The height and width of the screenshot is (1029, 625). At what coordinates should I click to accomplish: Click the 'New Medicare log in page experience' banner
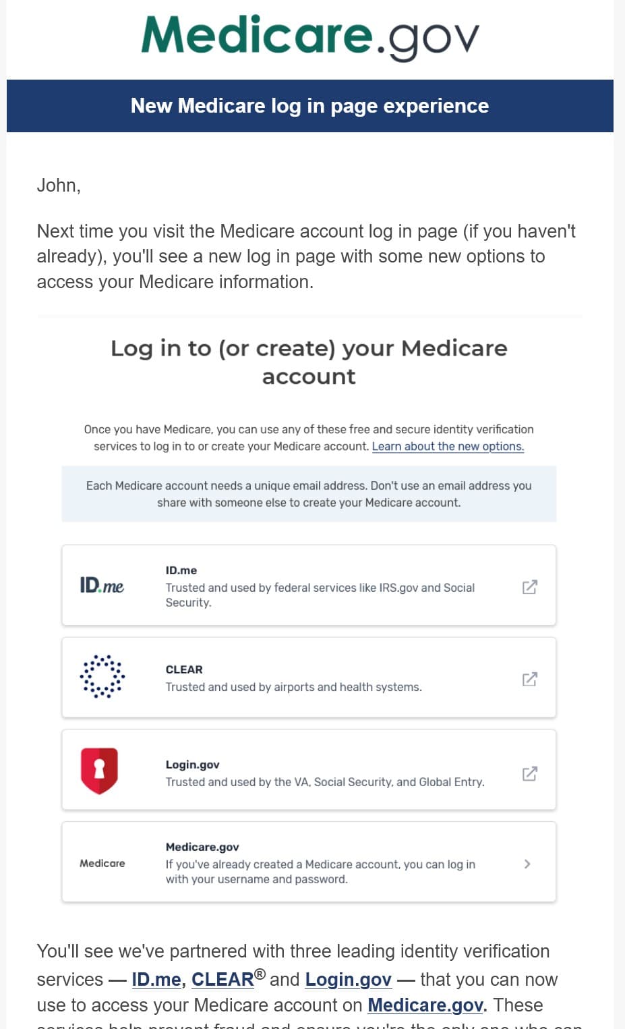(309, 106)
